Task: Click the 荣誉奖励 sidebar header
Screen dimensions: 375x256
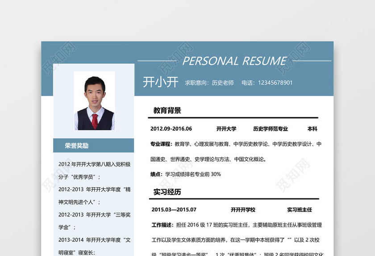Action: coord(93,145)
